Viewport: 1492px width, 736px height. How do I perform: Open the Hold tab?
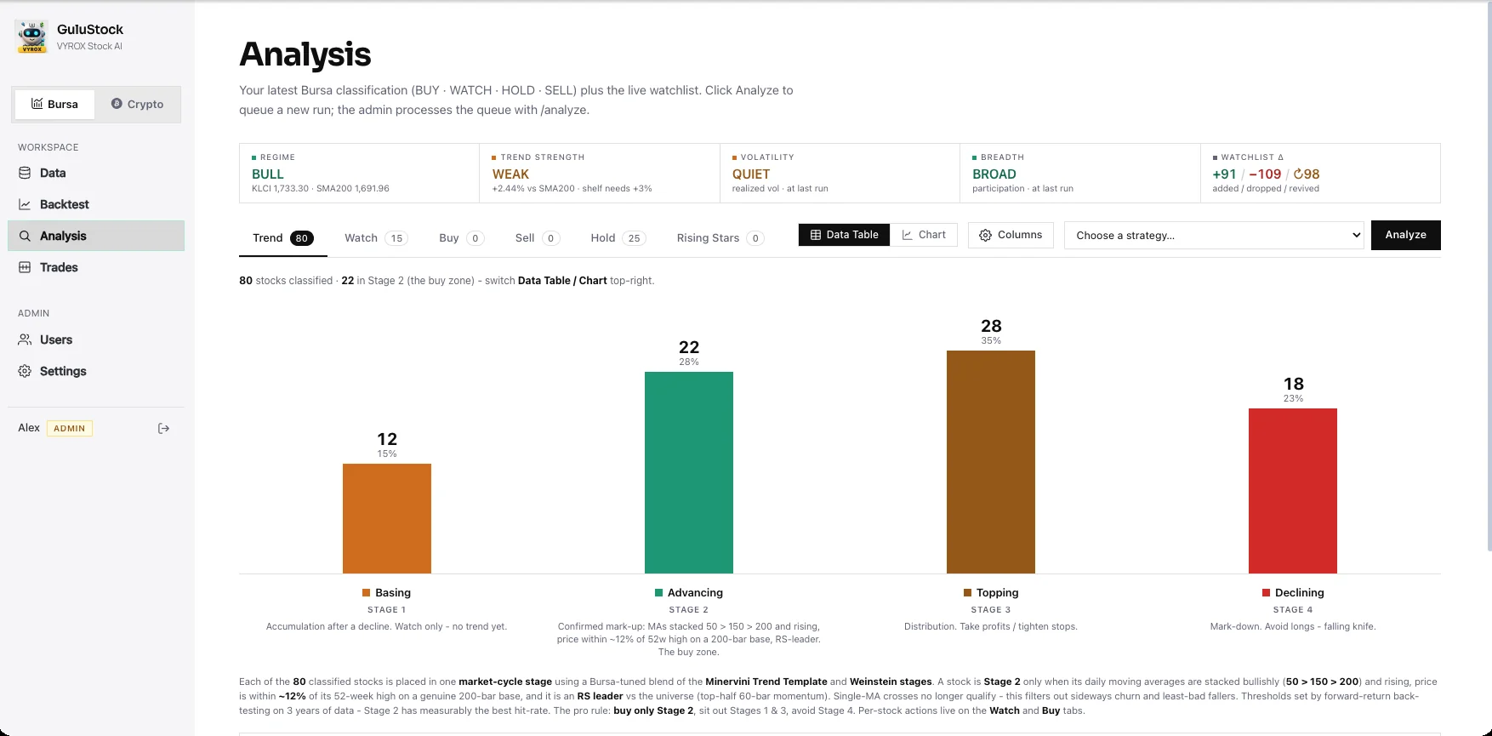click(x=618, y=238)
